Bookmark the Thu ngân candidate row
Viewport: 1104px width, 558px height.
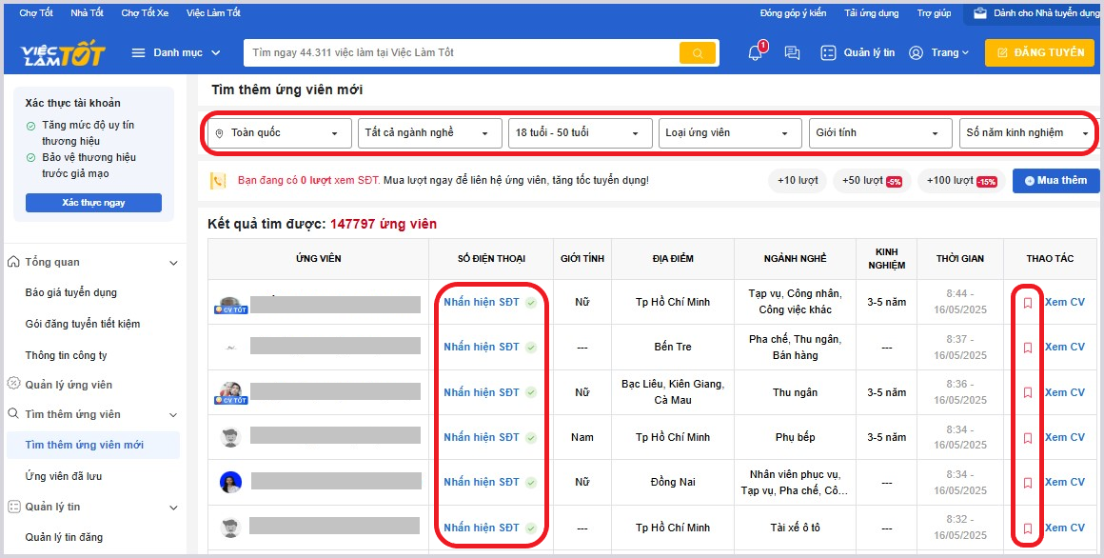pos(1028,392)
